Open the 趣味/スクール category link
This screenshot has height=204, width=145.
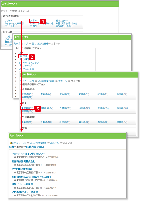[62, 21]
